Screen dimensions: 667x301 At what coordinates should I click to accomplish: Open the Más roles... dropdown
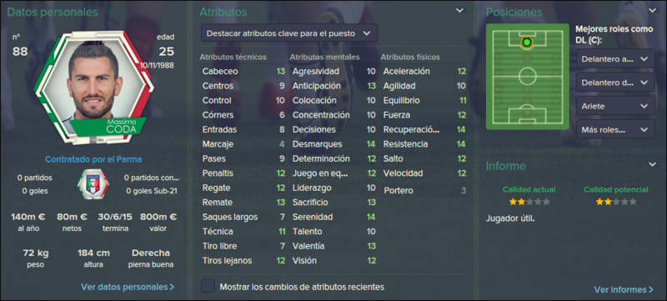click(615, 129)
